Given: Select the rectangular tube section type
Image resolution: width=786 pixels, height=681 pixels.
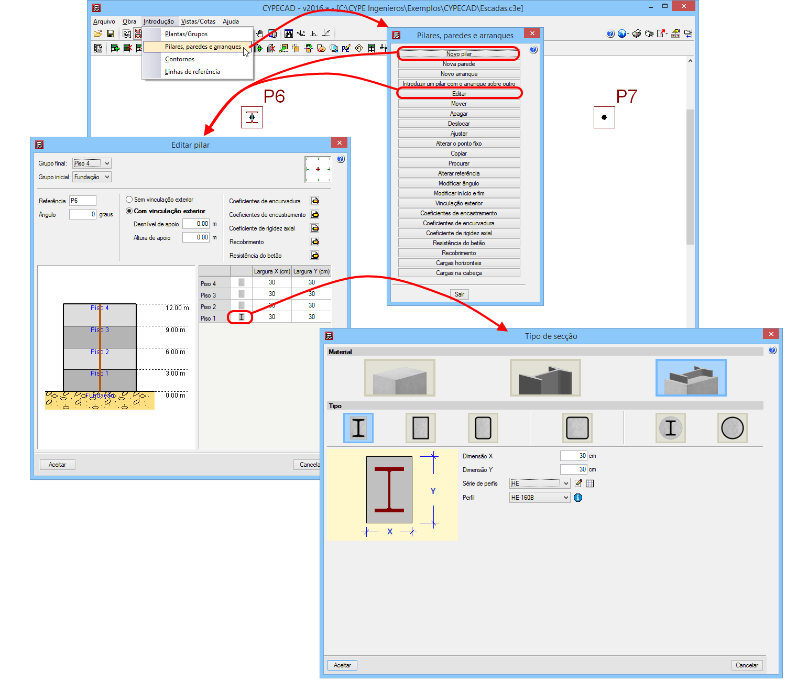Looking at the screenshot, I should click(421, 428).
